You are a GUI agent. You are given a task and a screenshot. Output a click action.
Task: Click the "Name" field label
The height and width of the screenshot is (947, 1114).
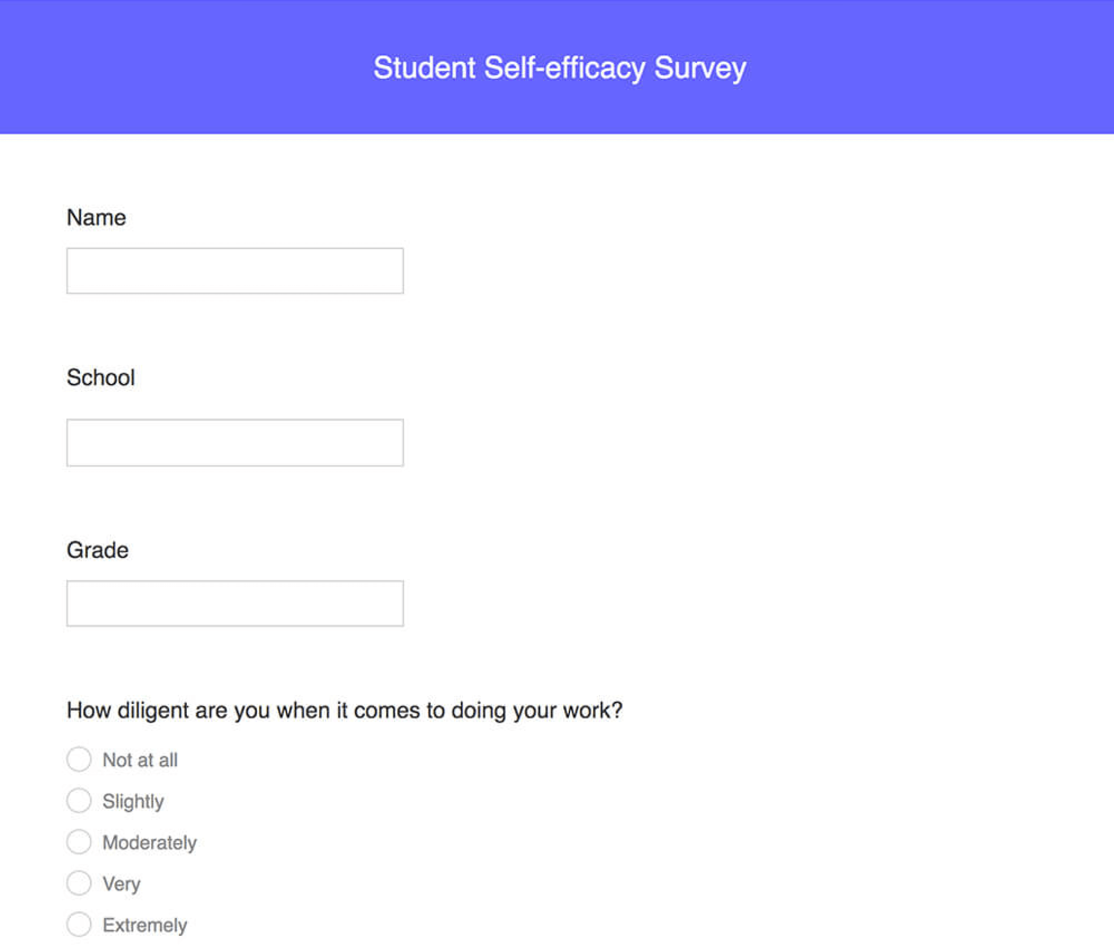pyautogui.click(x=96, y=216)
